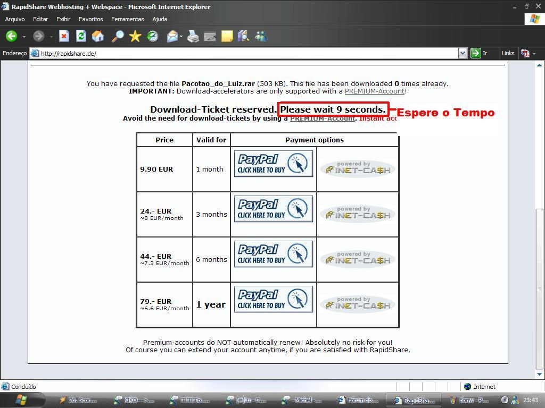Screen dimensions: 545x408
Task: Click the PDF toolbar icon beside Links
Action: [x=525, y=54]
